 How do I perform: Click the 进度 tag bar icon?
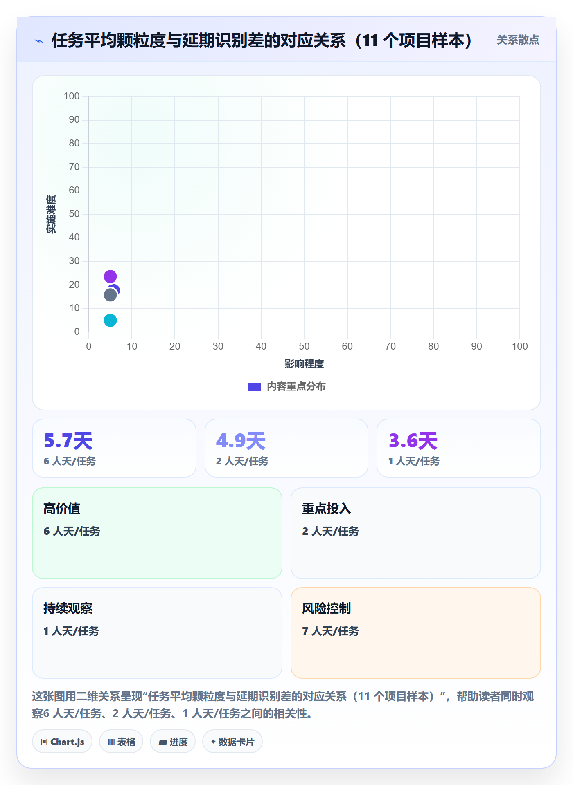click(162, 742)
